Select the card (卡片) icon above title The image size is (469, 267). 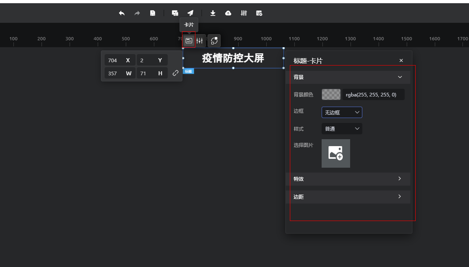[189, 41]
